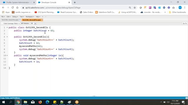
Task: Open the browser home page
Action: pyautogui.click(x=17, y=8)
